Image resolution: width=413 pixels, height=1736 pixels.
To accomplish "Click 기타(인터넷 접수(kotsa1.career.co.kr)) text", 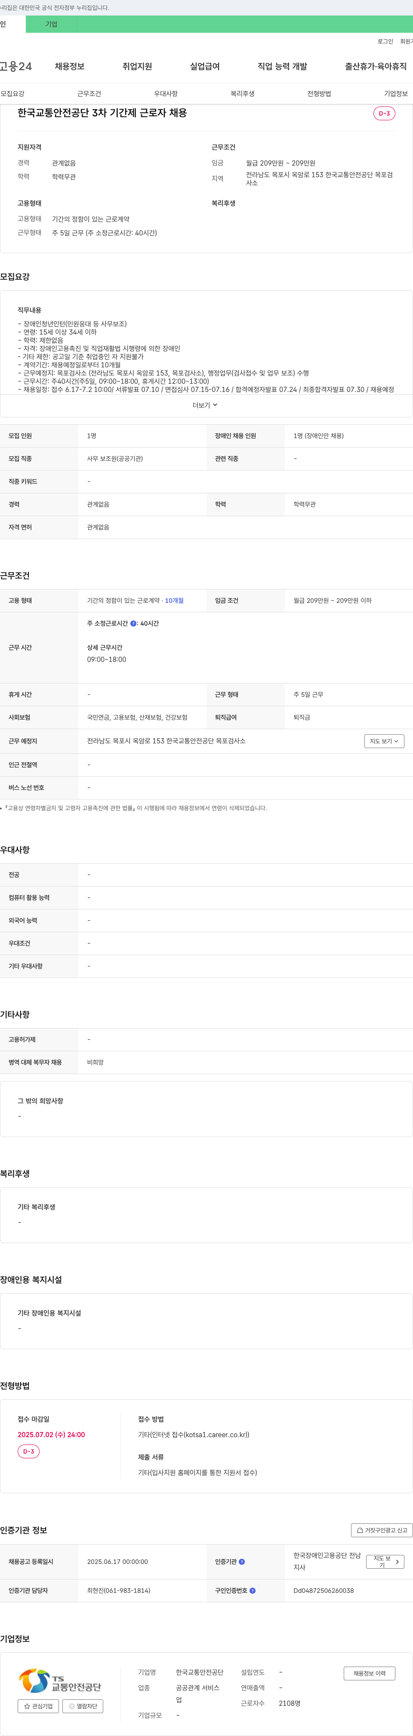I will 194,1435.
